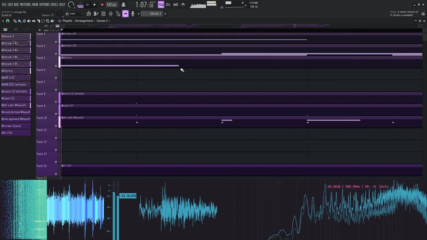427x240 pixels.
Task: Toggle playlist snap magnet icon
Action: coord(8,21)
